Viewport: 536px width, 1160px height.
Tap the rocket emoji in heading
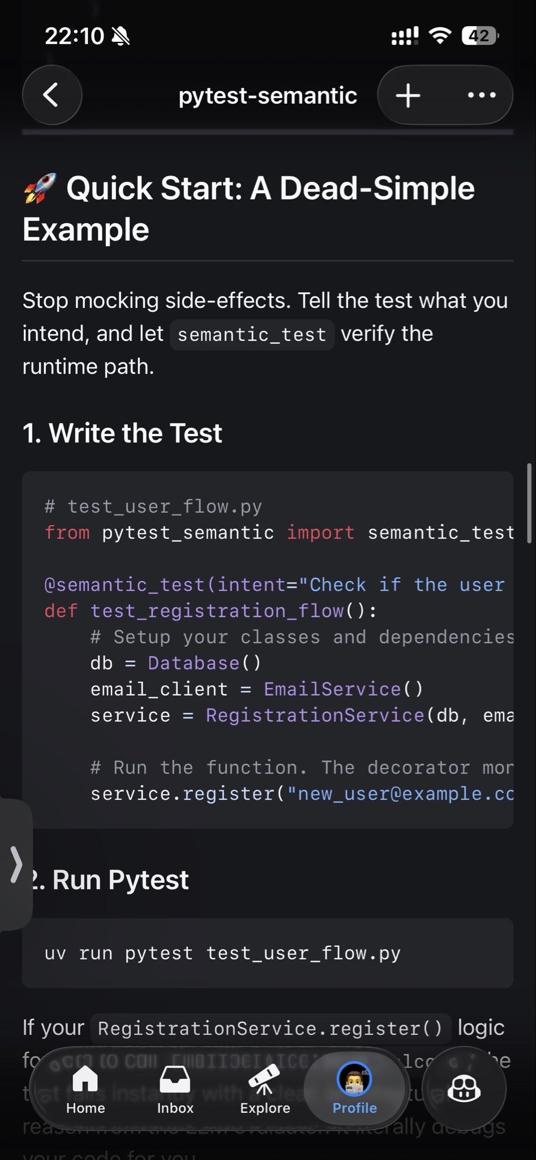[40, 189]
